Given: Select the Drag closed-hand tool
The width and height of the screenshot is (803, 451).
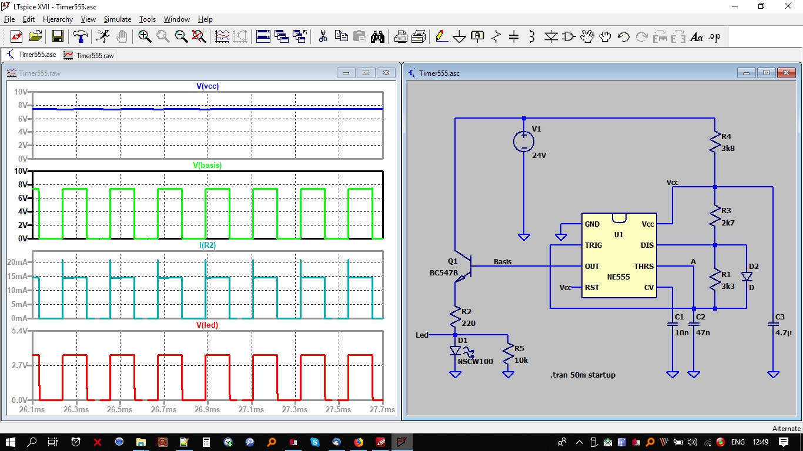Looking at the screenshot, I should pos(605,36).
